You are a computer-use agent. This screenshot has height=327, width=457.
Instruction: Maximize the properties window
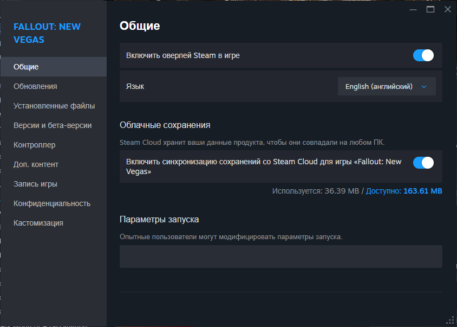430,9
